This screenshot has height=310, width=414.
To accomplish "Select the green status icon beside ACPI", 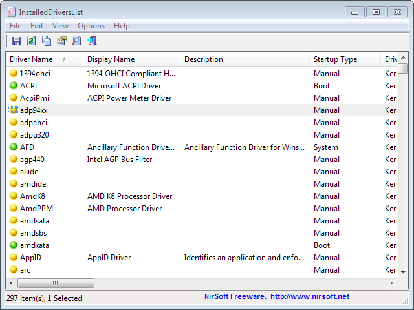I will pos(14,86).
